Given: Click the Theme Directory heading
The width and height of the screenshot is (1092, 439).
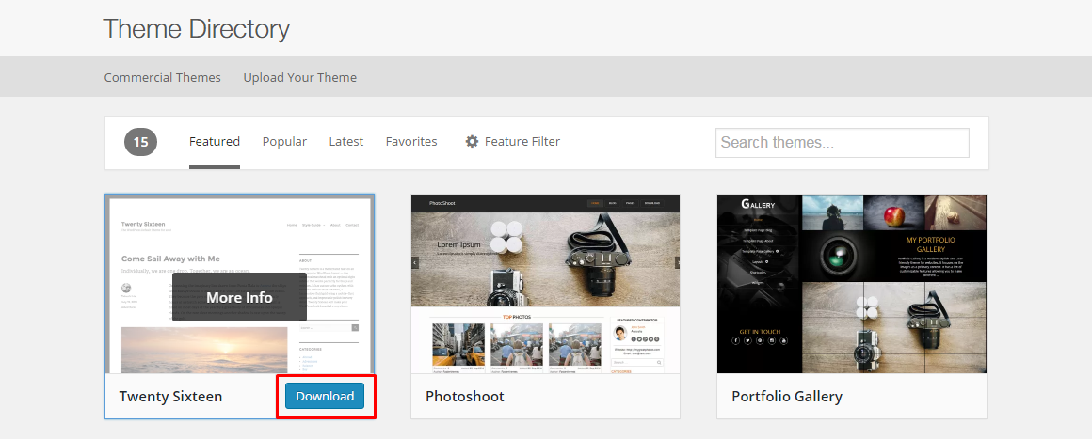Looking at the screenshot, I should 197,29.
